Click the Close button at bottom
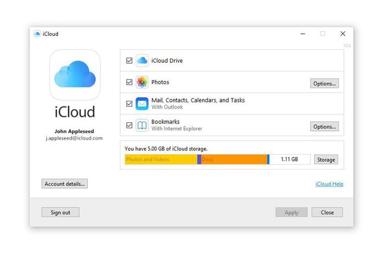 (x=327, y=212)
